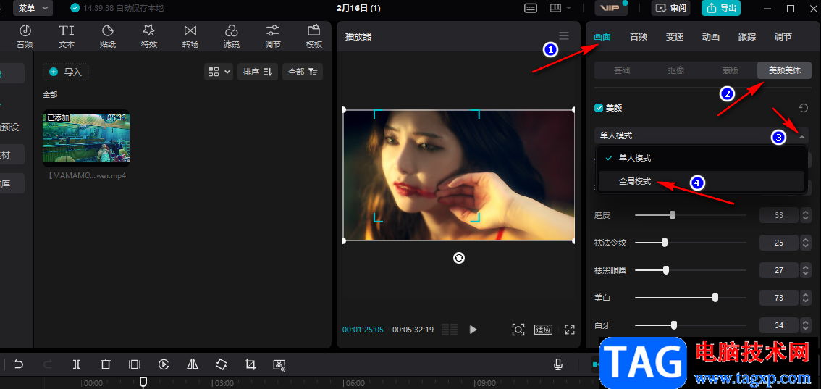Click the crop tool icon

point(250,364)
